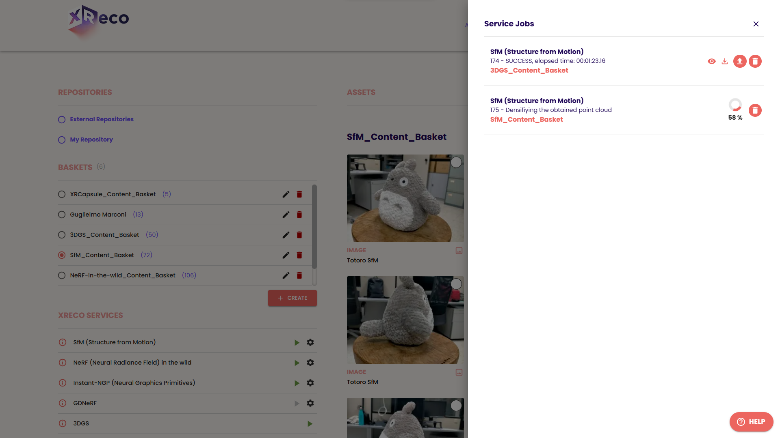Click the Create basket button
This screenshot has width=780, height=438.
(292, 298)
